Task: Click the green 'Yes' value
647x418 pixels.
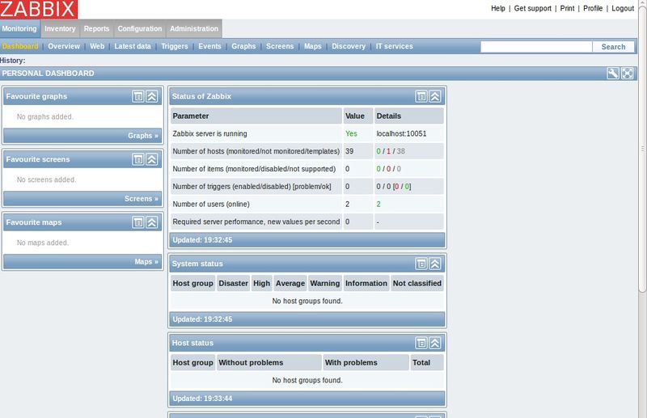Action: pos(351,133)
